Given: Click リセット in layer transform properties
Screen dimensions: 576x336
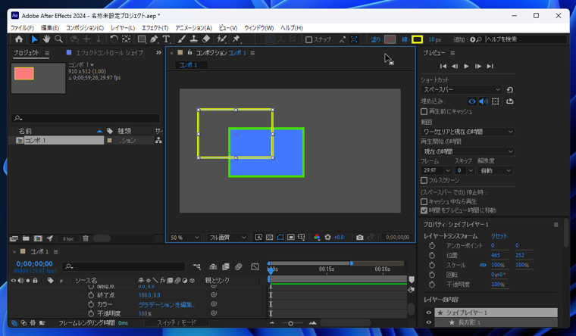Looking at the screenshot, I should point(499,236).
